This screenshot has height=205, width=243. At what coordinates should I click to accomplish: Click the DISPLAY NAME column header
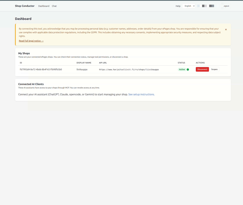(84, 63)
